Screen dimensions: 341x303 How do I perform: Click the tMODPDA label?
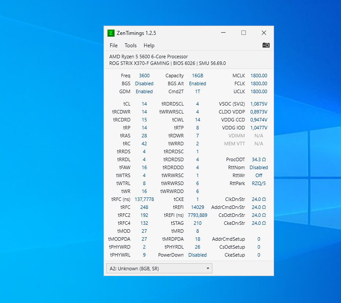click(x=119, y=239)
